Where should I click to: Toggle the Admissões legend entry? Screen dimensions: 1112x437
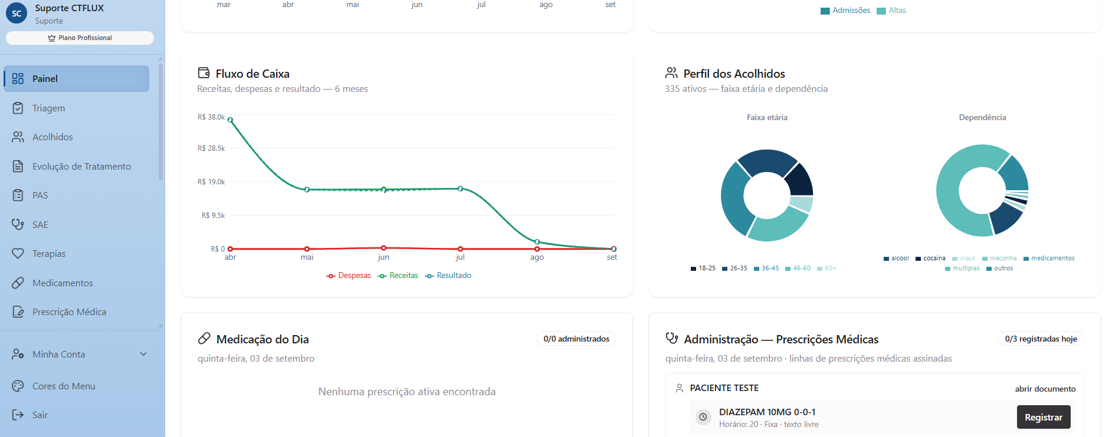pos(845,11)
